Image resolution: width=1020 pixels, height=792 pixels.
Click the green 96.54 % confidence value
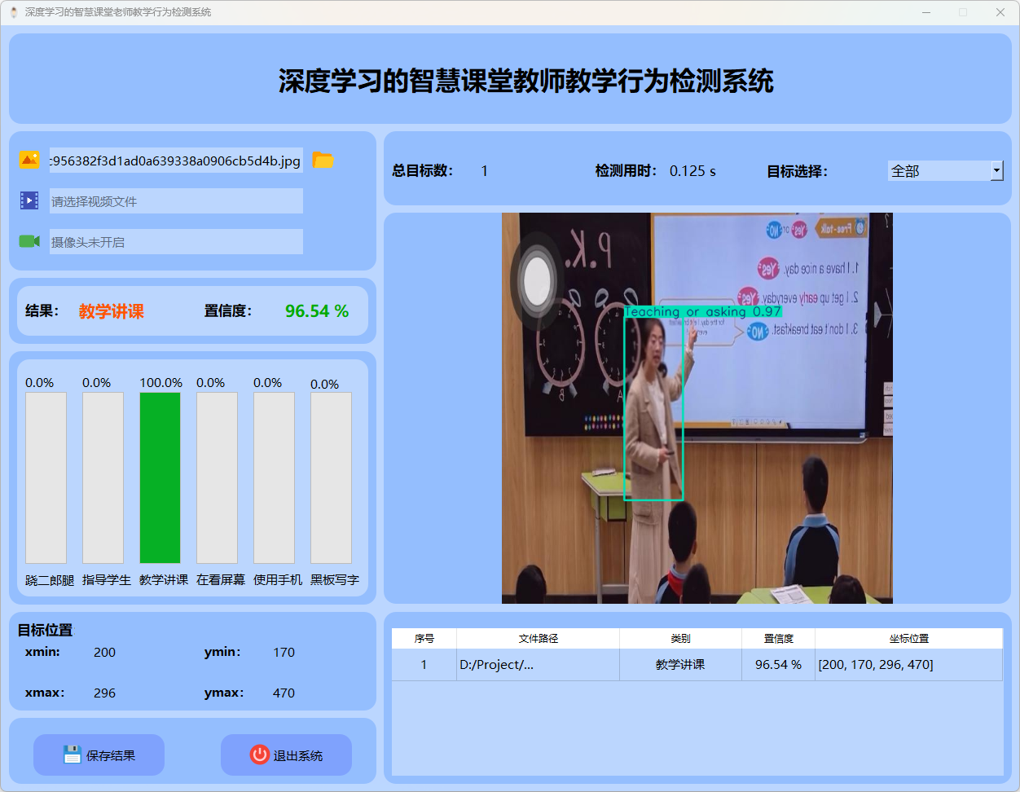tap(317, 311)
